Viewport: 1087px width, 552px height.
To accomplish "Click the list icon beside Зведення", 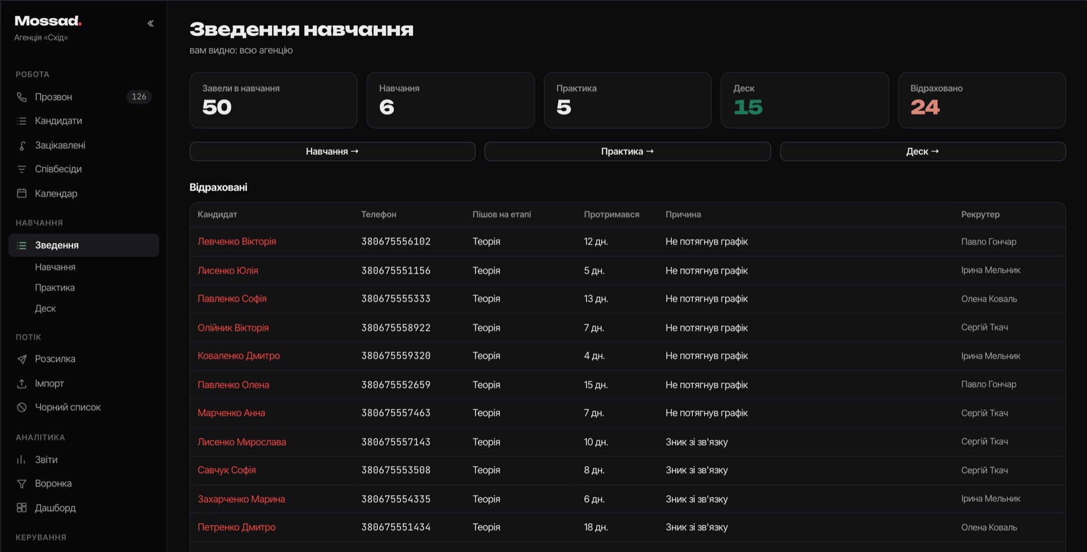I will point(22,245).
